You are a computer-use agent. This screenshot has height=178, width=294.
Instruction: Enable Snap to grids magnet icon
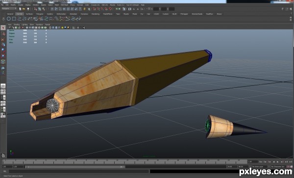94,9
